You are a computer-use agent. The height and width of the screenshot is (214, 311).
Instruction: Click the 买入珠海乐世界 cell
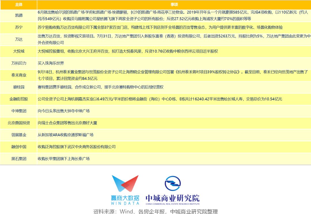[x=174, y=63]
